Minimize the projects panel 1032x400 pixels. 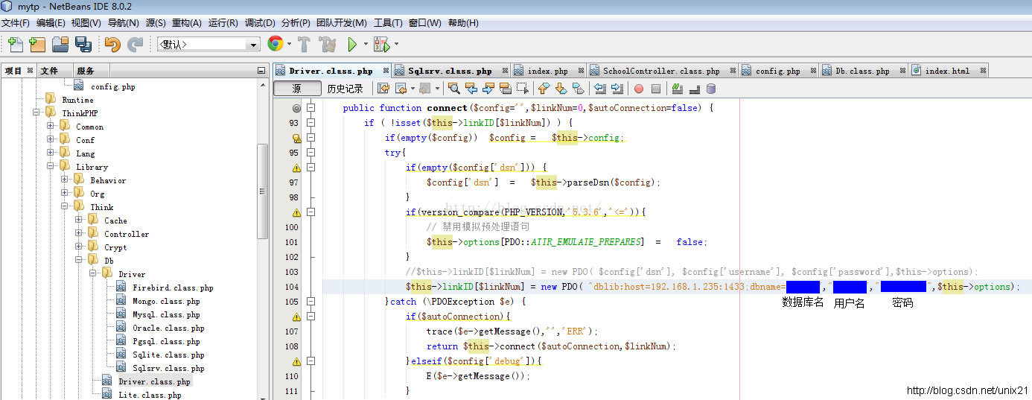[261, 71]
